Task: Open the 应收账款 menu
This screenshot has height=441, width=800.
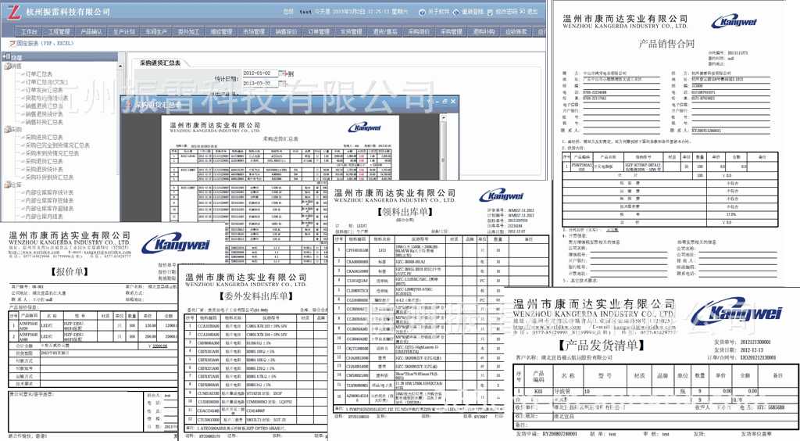Action: click(x=516, y=31)
